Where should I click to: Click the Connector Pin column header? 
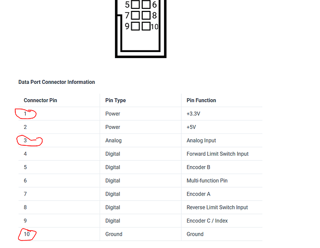point(41,100)
